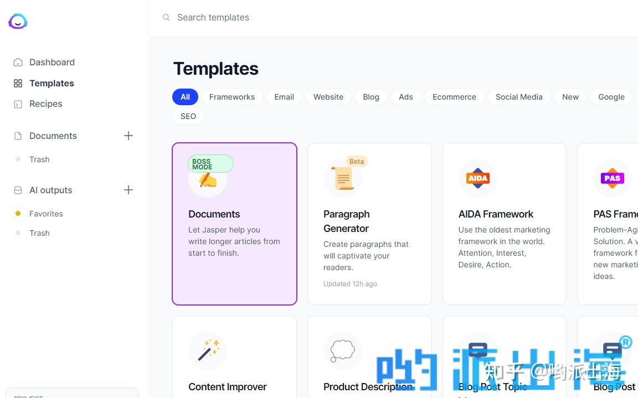Open Templates in sidebar
This screenshot has width=638, height=398.
click(52, 84)
